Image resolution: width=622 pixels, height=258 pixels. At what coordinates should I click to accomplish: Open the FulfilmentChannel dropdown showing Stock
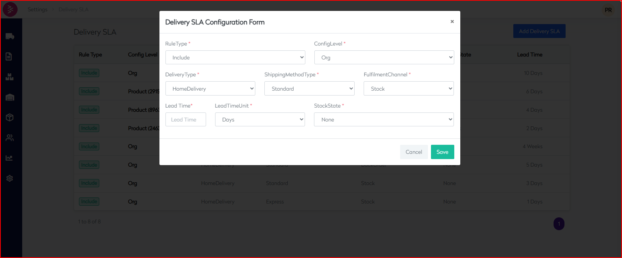[409, 89]
